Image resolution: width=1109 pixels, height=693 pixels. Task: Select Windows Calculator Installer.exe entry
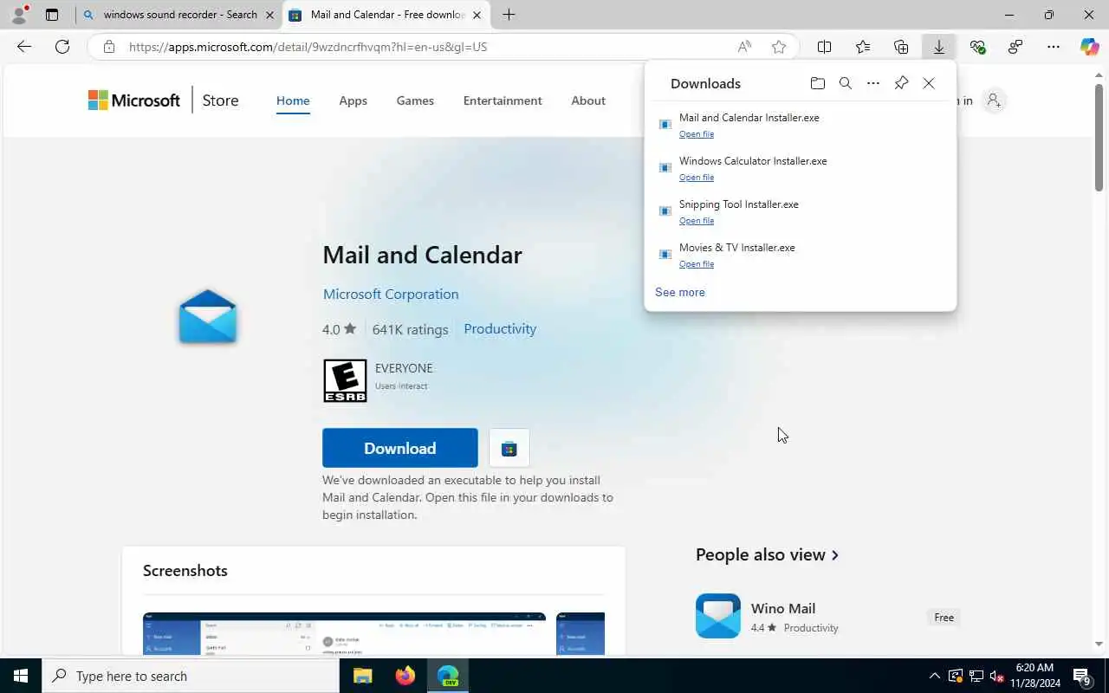(800, 168)
